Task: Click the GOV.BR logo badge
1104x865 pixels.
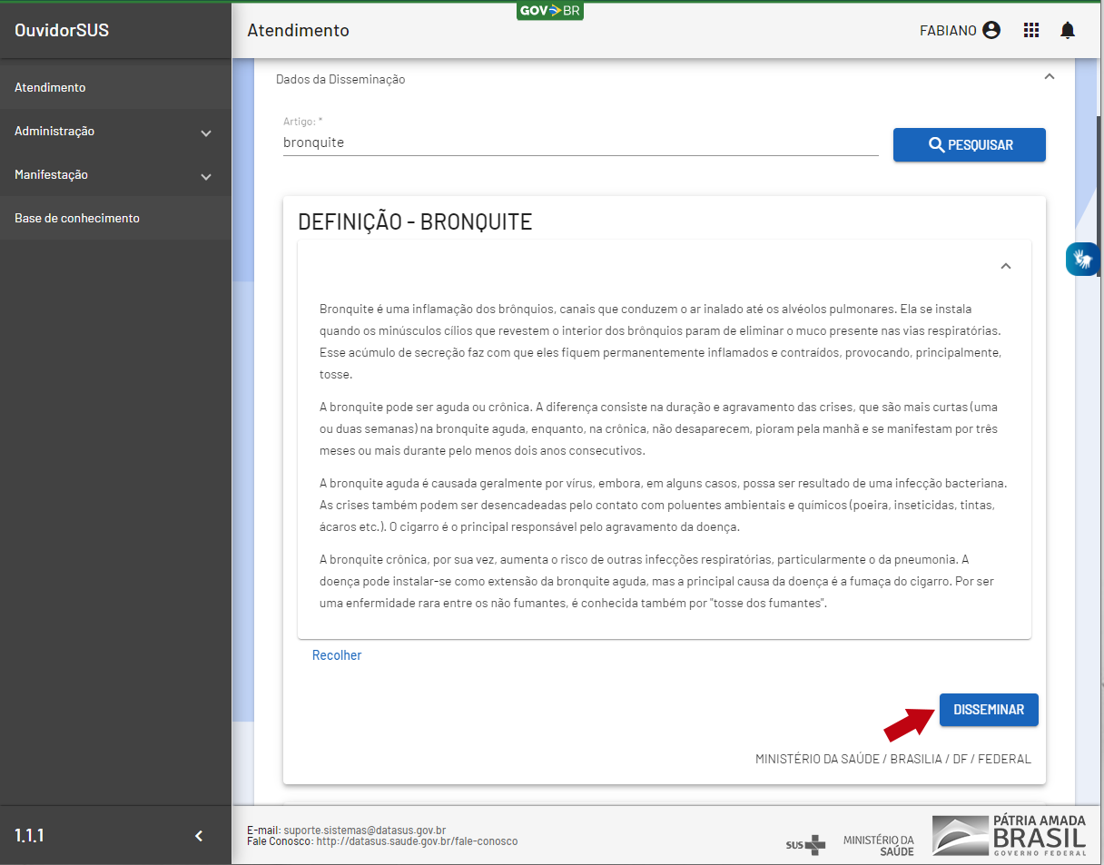Action: click(x=549, y=11)
